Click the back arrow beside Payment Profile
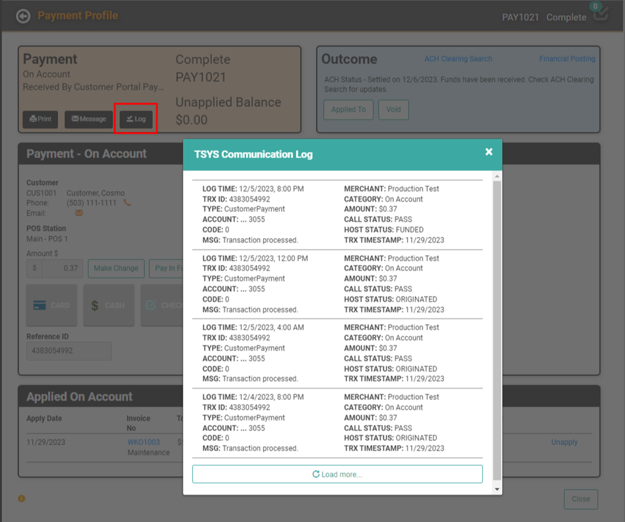Screen dimensions: 625x522 tap(23, 16)
